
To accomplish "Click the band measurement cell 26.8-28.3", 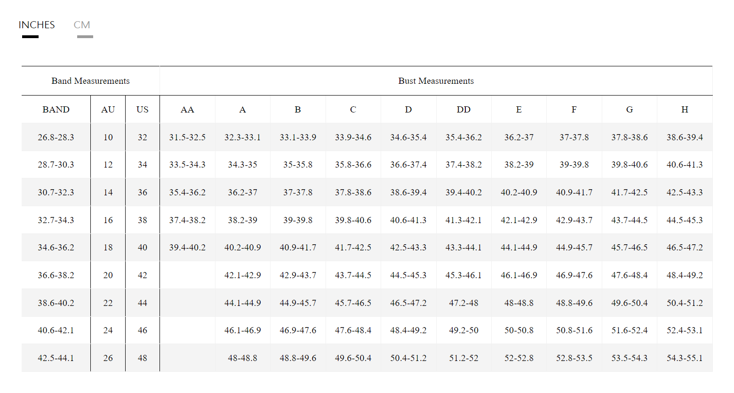I will click(56, 137).
